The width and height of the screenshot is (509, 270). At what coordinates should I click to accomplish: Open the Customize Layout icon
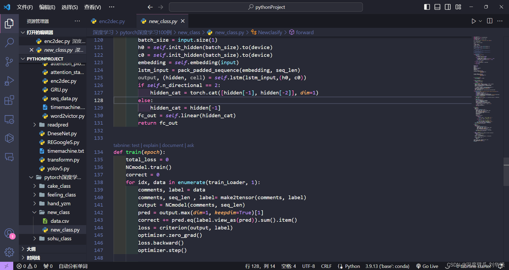[458, 7]
